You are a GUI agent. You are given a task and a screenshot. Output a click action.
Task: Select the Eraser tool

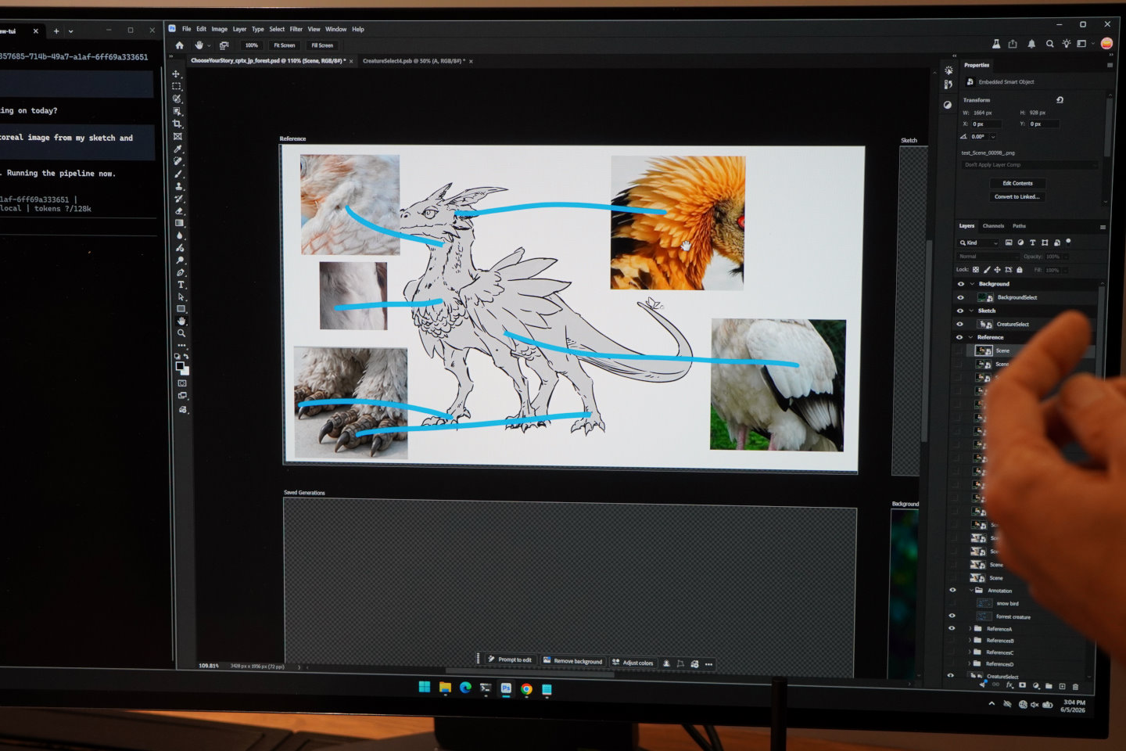(x=179, y=210)
